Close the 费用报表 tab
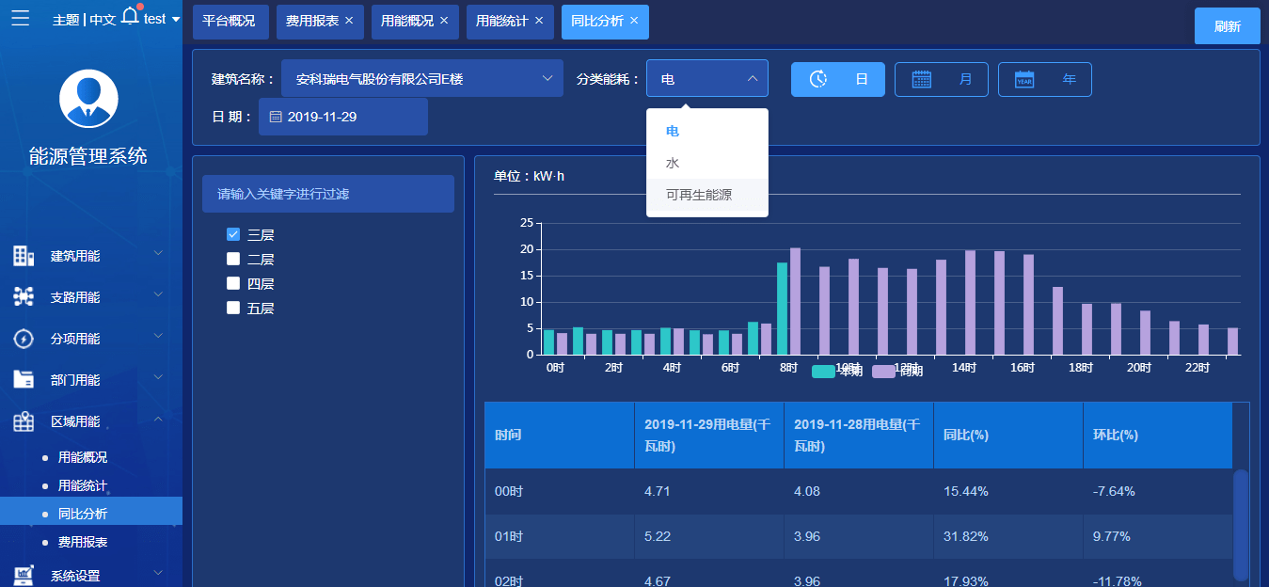The height and width of the screenshot is (587, 1269). 349,21
